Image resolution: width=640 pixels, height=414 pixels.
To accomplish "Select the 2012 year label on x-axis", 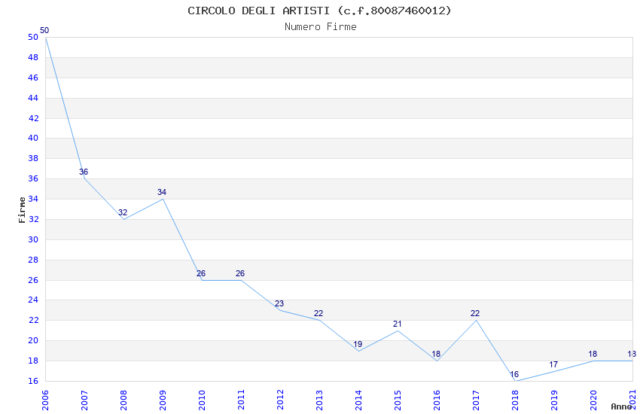I will click(x=280, y=400).
